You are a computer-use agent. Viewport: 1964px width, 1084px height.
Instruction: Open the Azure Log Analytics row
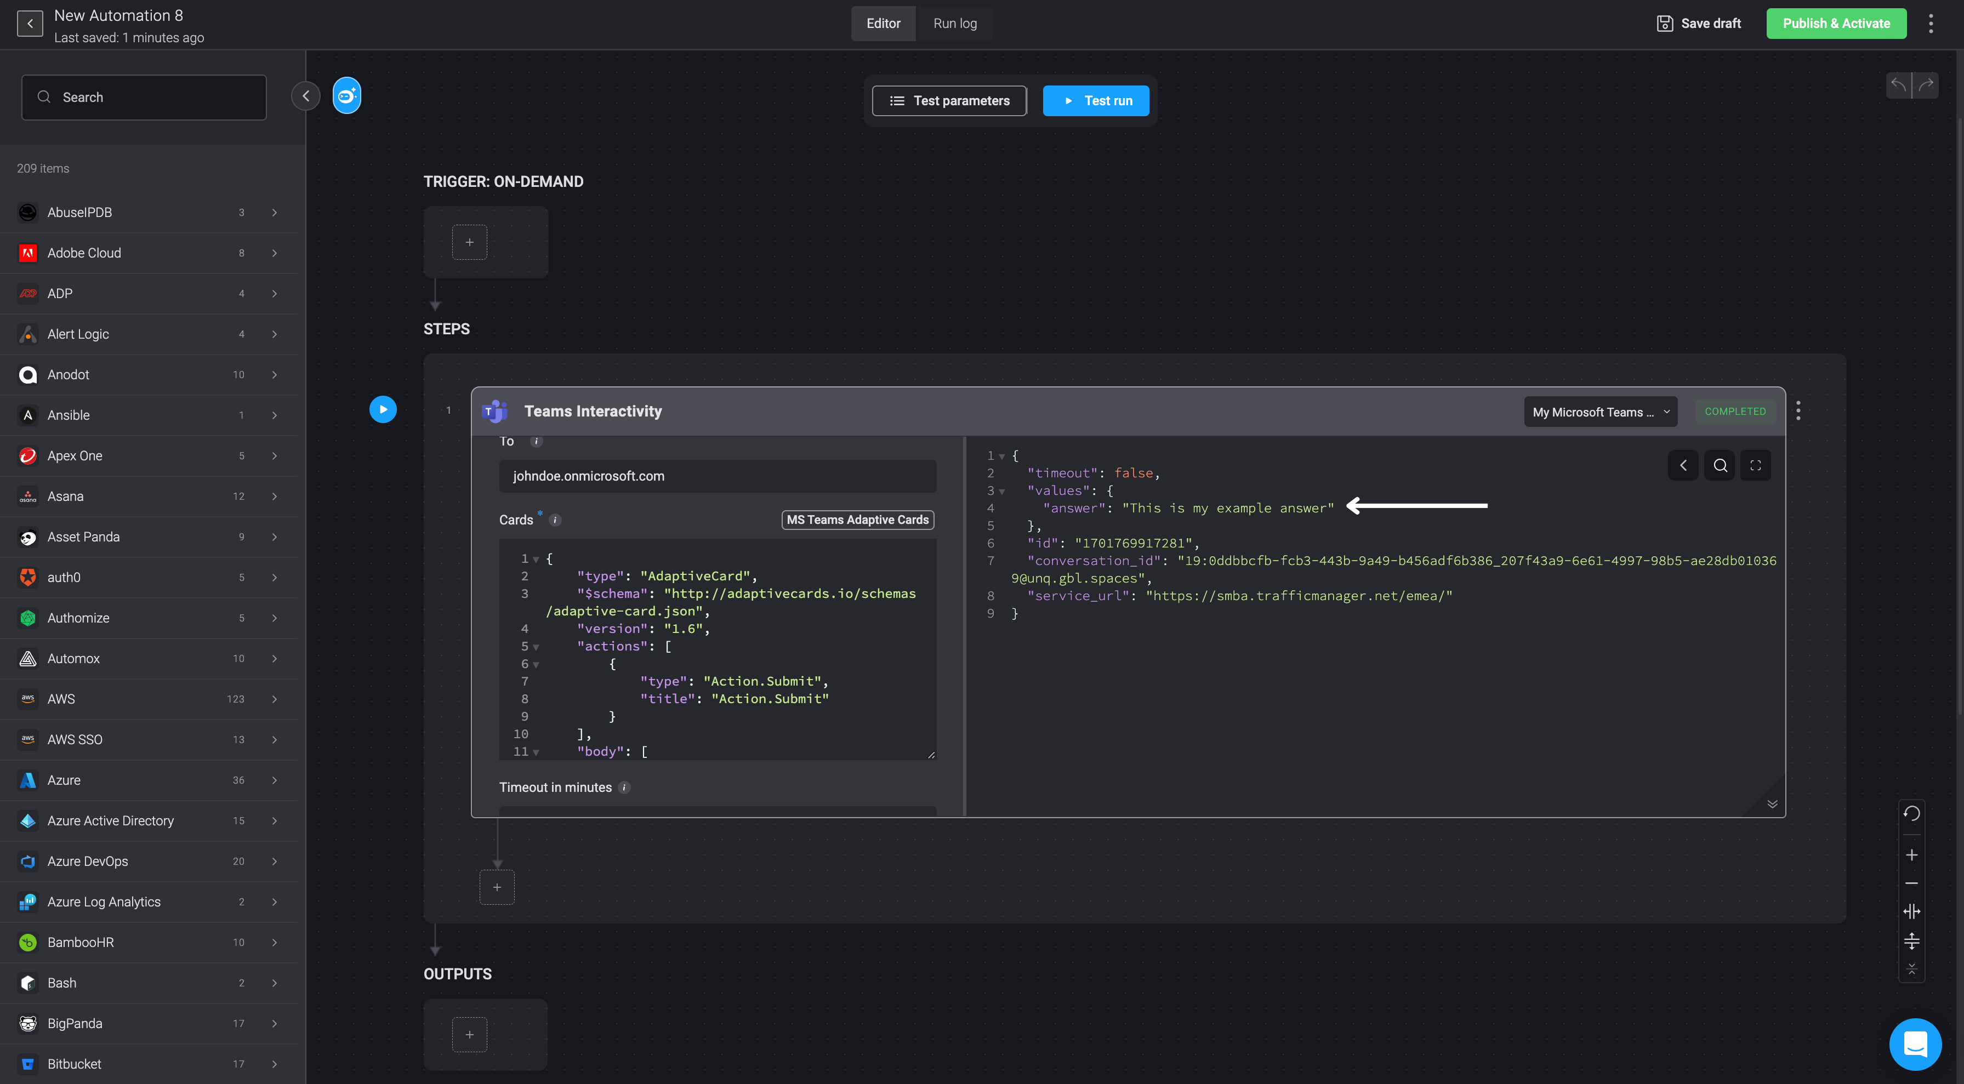(x=149, y=902)
